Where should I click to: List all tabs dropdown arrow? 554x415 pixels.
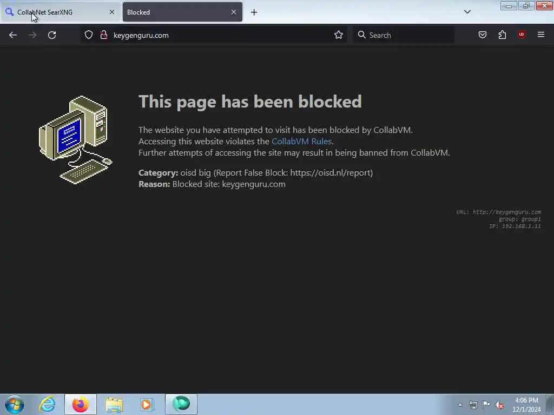(x=467, y=12)
